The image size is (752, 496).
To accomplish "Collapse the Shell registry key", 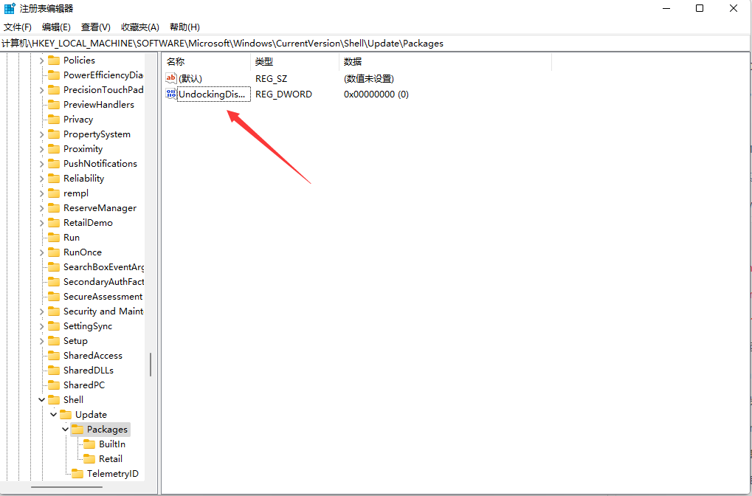I will [x=42, y=399].
